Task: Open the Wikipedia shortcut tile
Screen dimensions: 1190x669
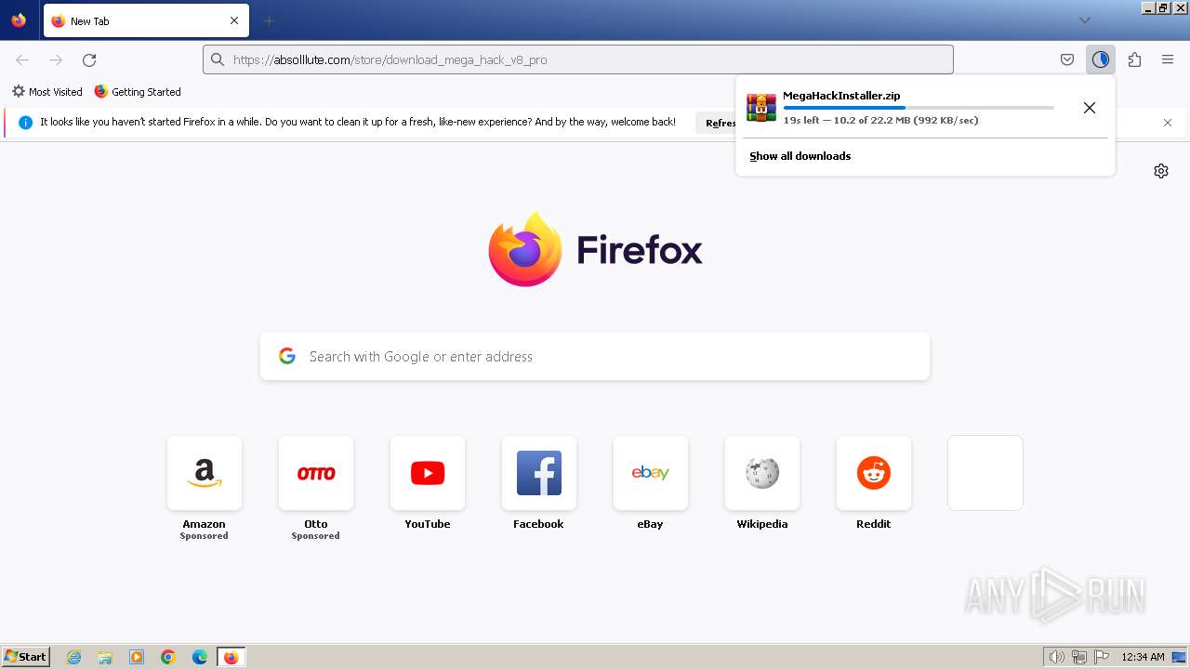Action: (762, 473)
